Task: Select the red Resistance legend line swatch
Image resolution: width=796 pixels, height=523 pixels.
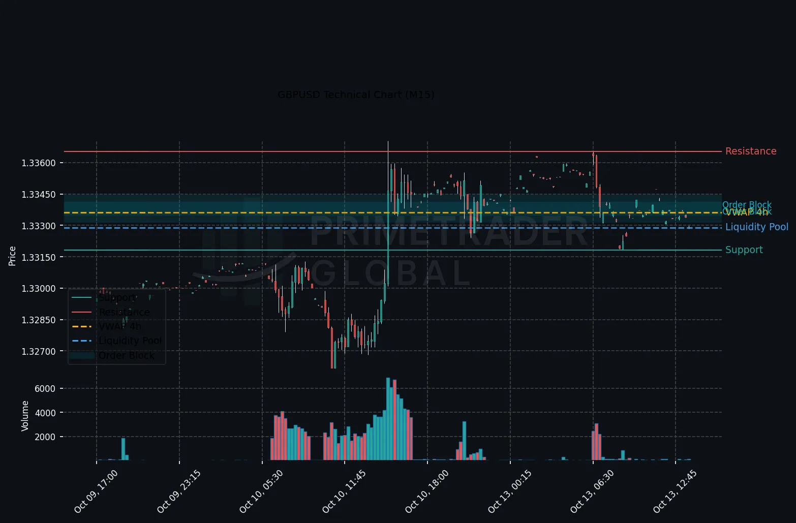Action: click(82, 312)
